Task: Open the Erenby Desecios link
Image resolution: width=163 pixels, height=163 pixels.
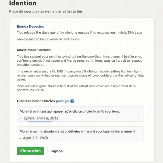Action: click(30, 27)
